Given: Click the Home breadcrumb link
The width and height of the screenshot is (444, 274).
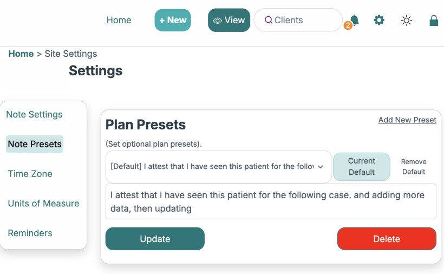Looking at the screenshot, I should coord(21,54).
